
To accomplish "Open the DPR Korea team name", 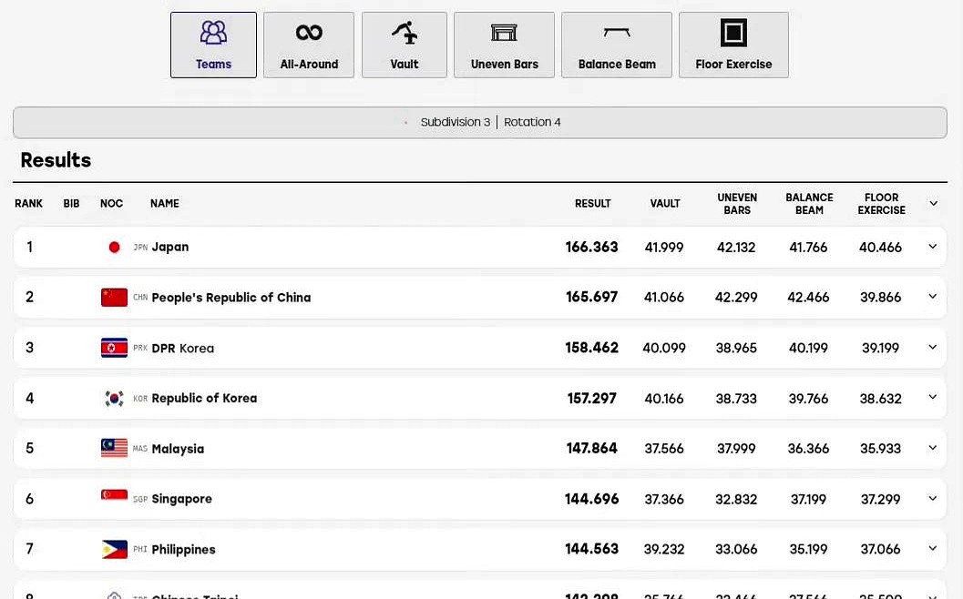I will (x=183, y=349).
